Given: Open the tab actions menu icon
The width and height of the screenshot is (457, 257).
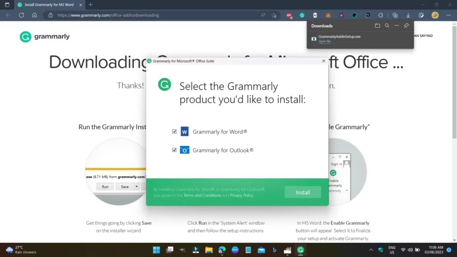Looking at the screenshot, I should [7, 4].
